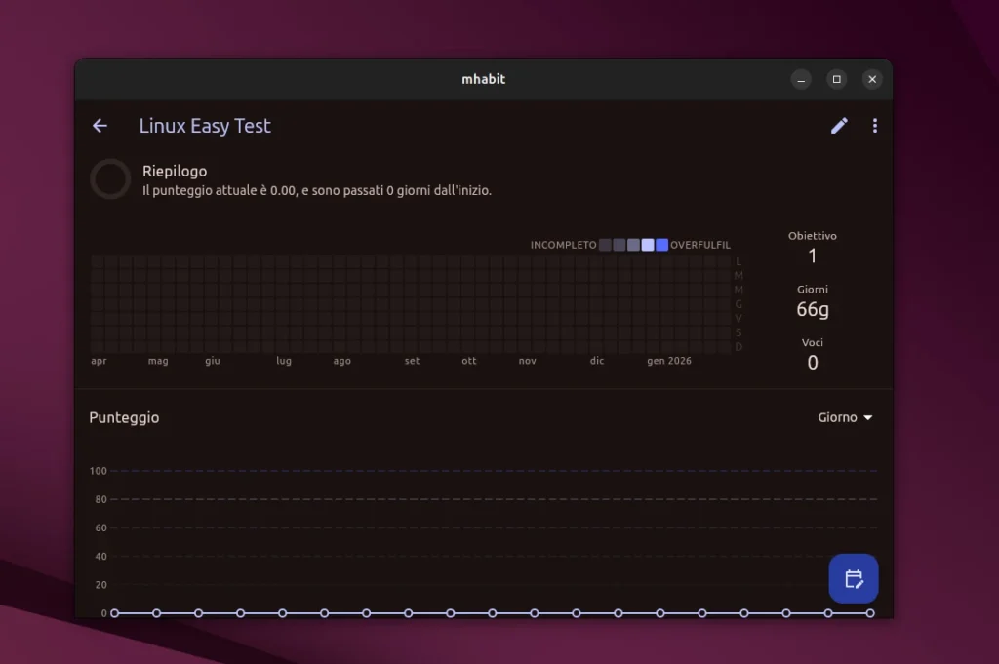The image size is (999, 664).
Task: Minimize the mhabit window
Action: [801, 79]
